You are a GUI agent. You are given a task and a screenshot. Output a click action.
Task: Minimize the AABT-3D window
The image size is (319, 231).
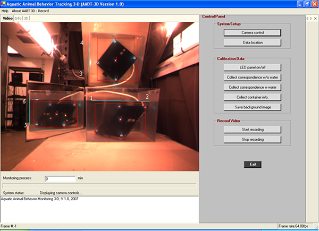point(296,4)
